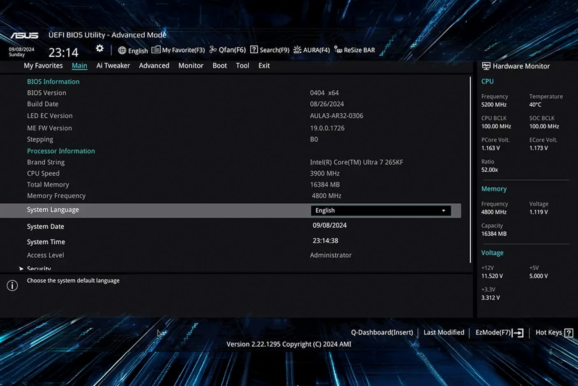Click BIOS Version value 0404 x64
The height and width of the screenshot is (386, 578).
(x=324, y=93)
